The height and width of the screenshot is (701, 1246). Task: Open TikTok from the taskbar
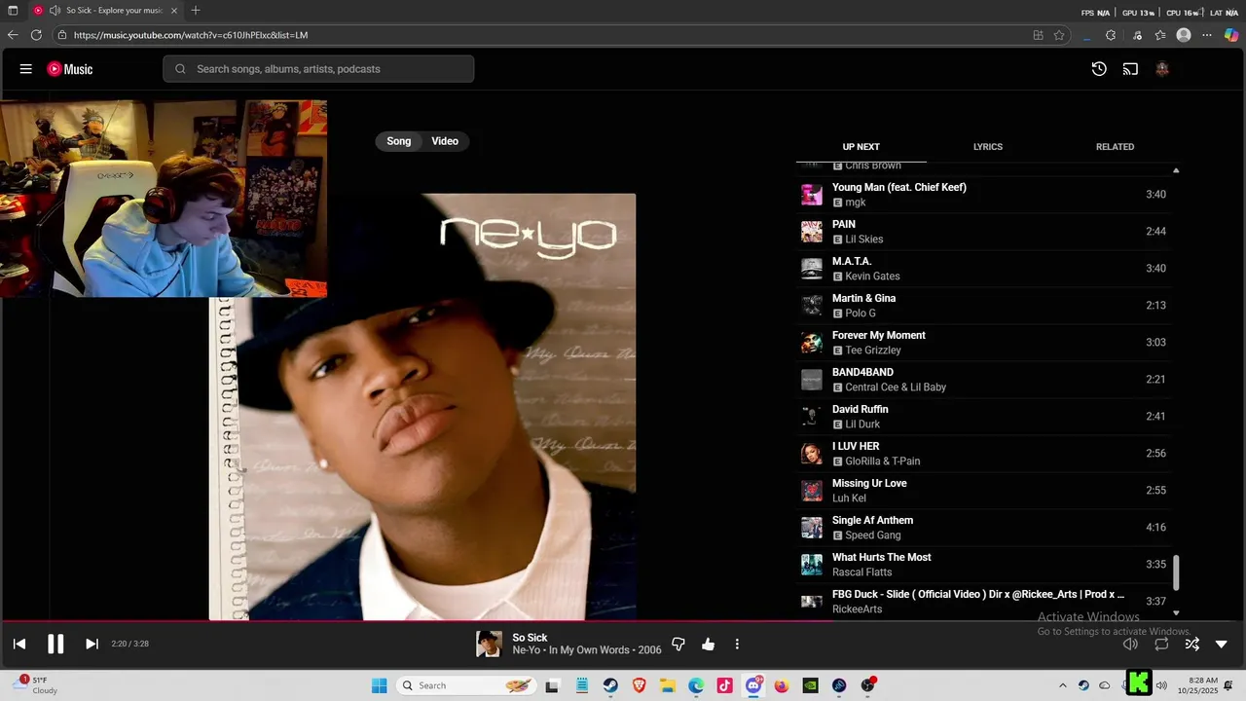coord(725,685)
